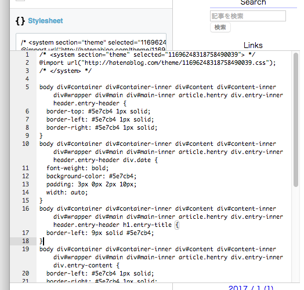Click the 検索 search button

(x=220, y=27)
